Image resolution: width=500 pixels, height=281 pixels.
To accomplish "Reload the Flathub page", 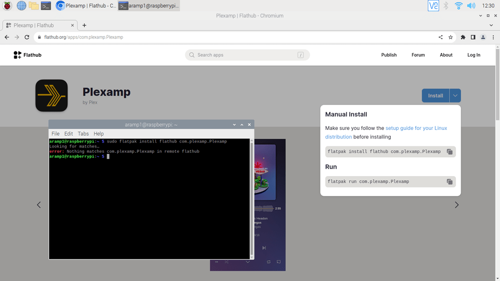I will click(x=27, y=37).
